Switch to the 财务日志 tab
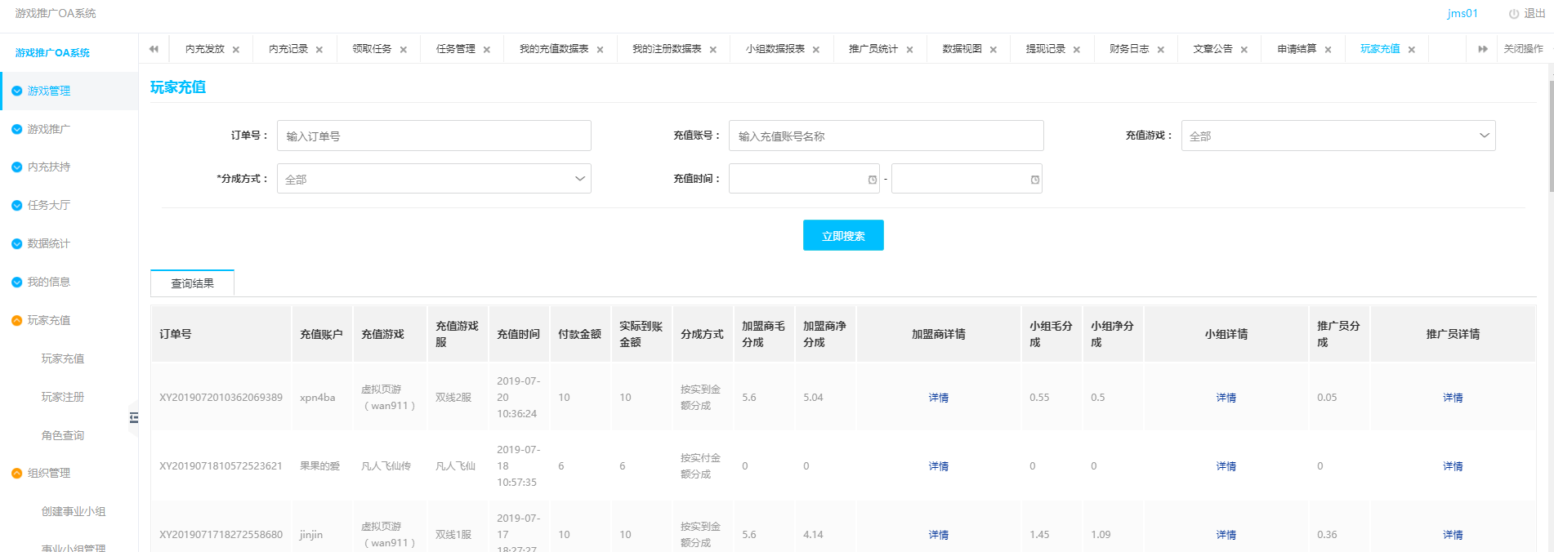The height and width of the screenshot is (552, 1554). [1128, 49]
